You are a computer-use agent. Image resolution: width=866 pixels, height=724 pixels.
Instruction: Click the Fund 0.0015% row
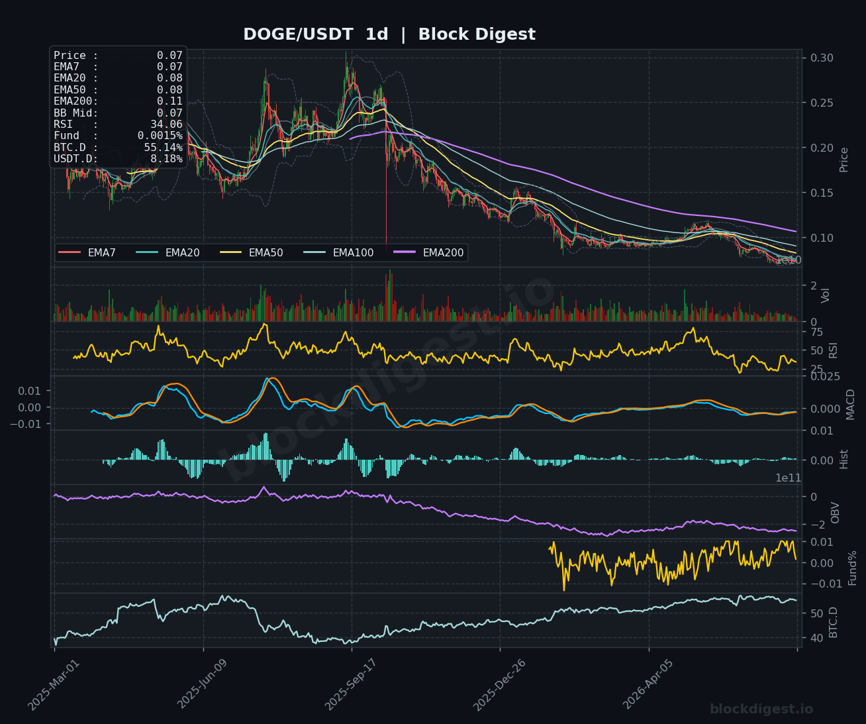[x=118, y=136]
